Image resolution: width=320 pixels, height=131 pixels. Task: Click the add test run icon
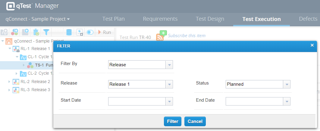click(x=25, y=32)
